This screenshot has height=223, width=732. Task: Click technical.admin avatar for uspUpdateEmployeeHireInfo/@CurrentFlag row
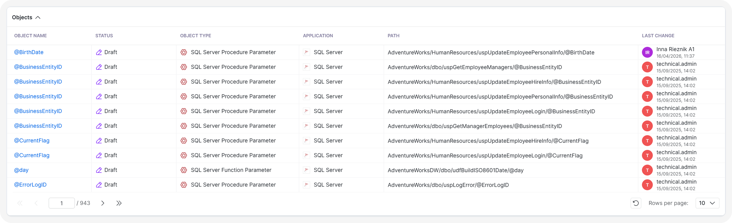[x=647, y=141]
